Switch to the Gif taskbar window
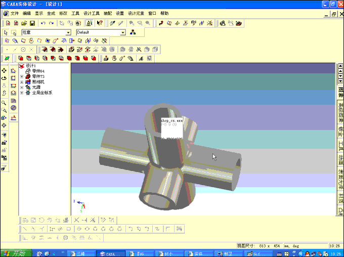The image size is (344, 257). [x=258, y=254]
